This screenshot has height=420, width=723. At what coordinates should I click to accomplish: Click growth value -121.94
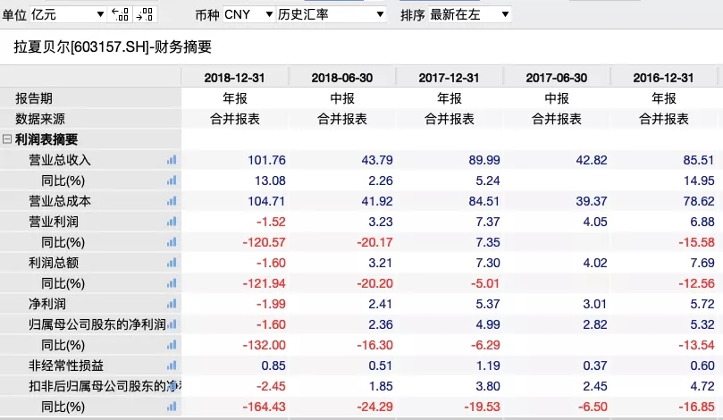(265, 283)
